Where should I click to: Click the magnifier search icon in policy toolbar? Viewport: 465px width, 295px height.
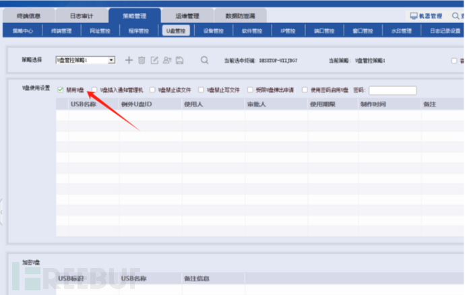[x=204, y=60]
